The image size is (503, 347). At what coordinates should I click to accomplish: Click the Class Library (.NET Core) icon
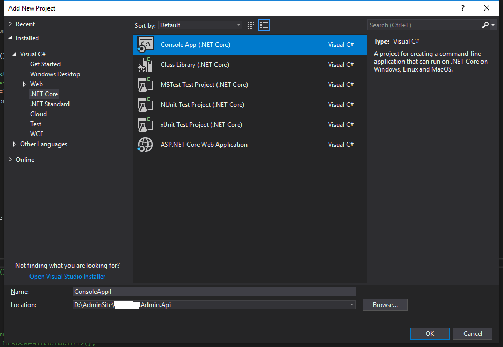[145, 64]
